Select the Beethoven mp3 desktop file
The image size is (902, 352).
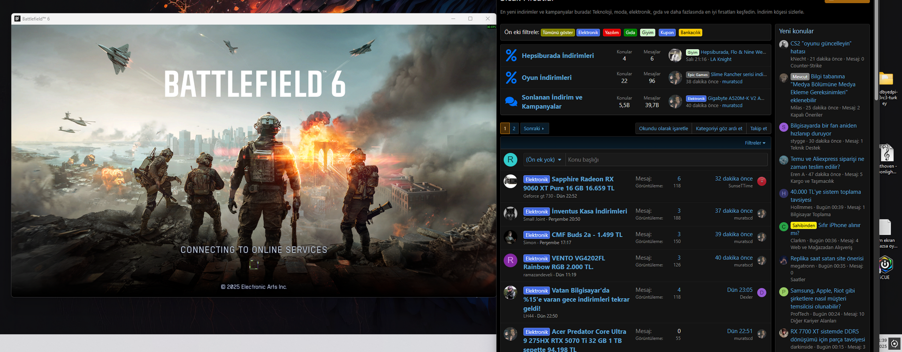(886, 153)
